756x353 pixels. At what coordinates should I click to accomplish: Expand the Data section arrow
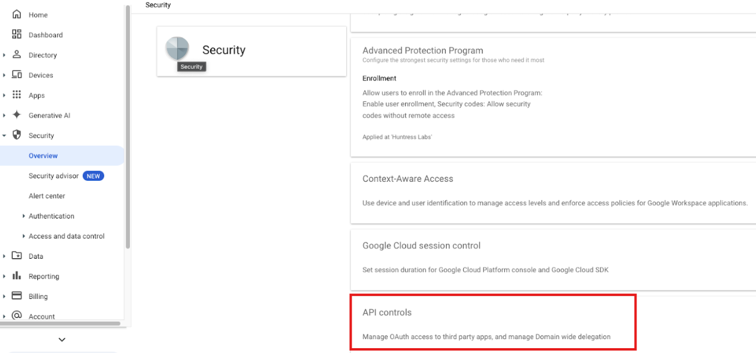click(4, 256)
